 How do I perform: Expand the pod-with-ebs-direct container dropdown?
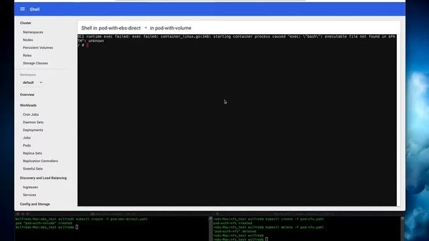click(x=123, y=28)
